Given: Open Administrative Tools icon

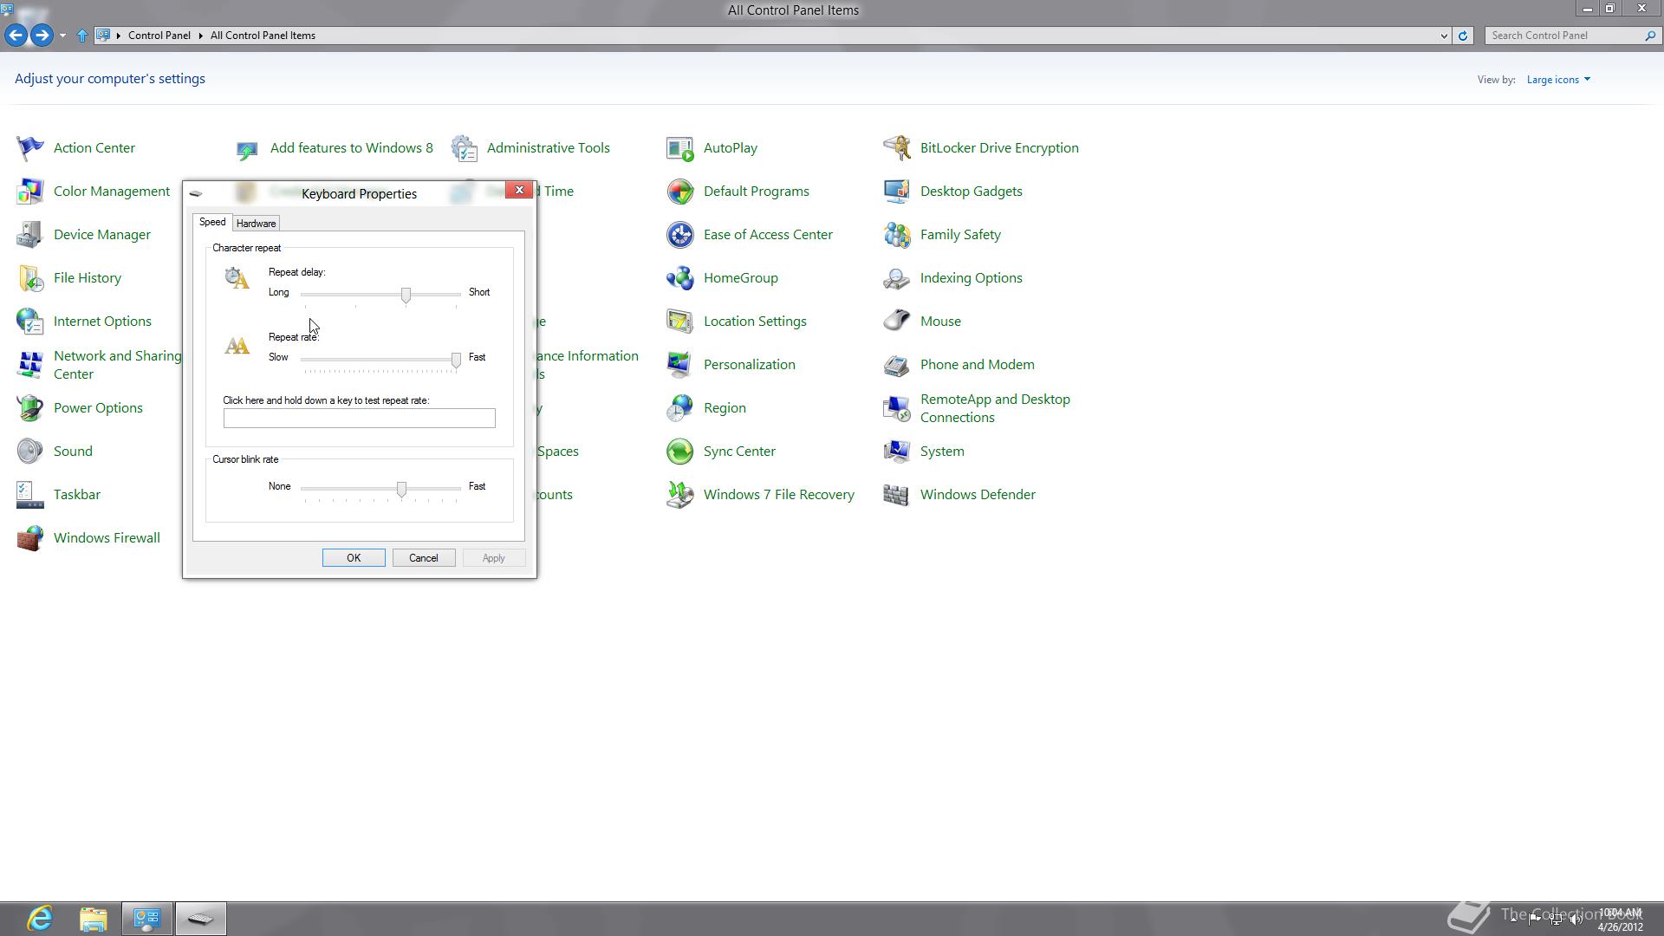Looking at the screenshot, I should [x=464, y=148].
